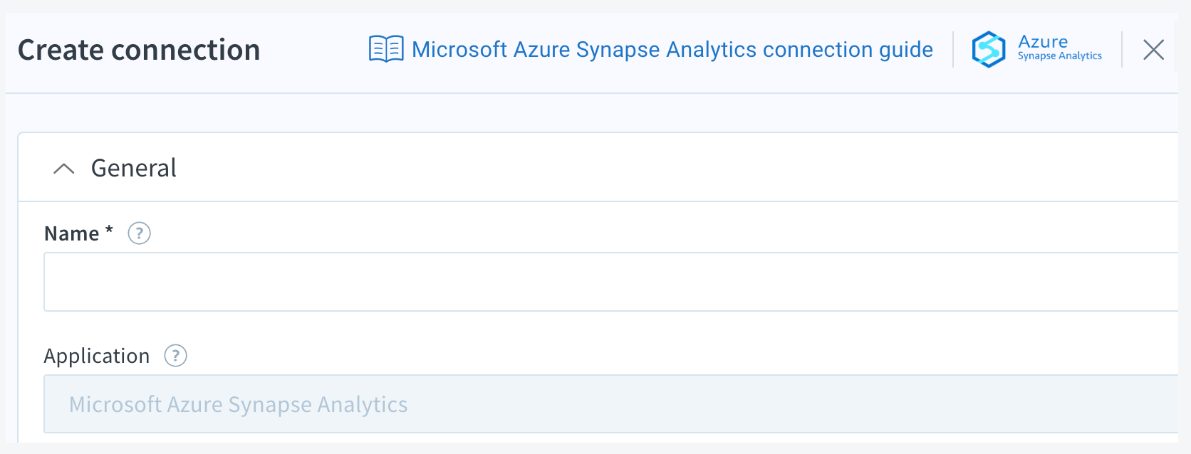This screenshot has height=454, width=1191.
Task: Click the question mark circle next to Name
Action: pyautogui.click(x=139, y=233)
